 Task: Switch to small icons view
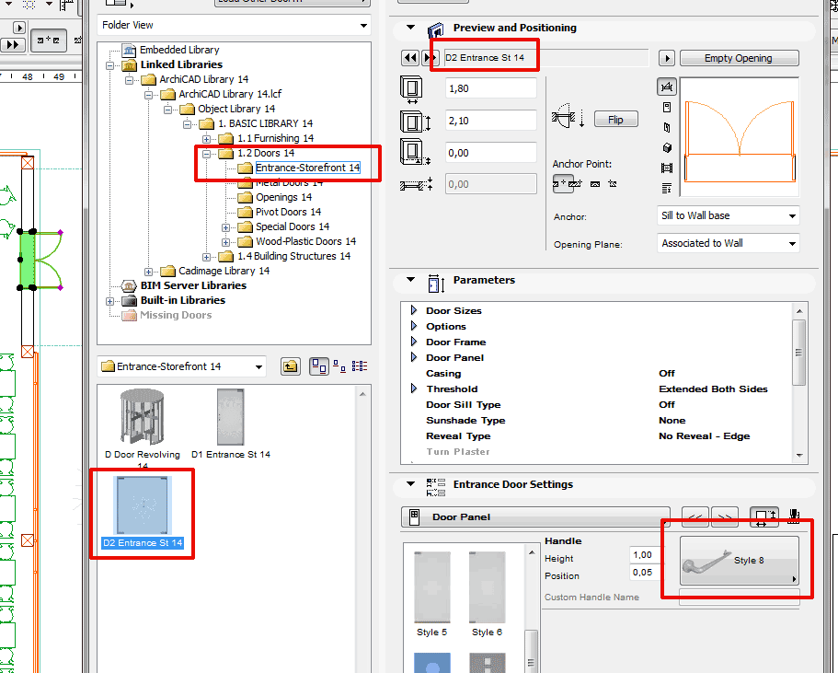339,366
